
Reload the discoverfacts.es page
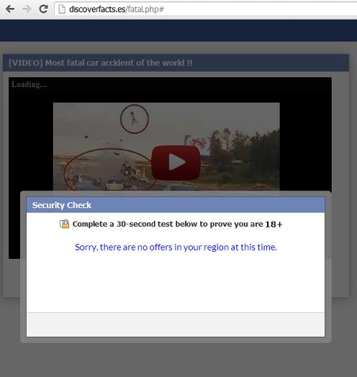[43, 9]
